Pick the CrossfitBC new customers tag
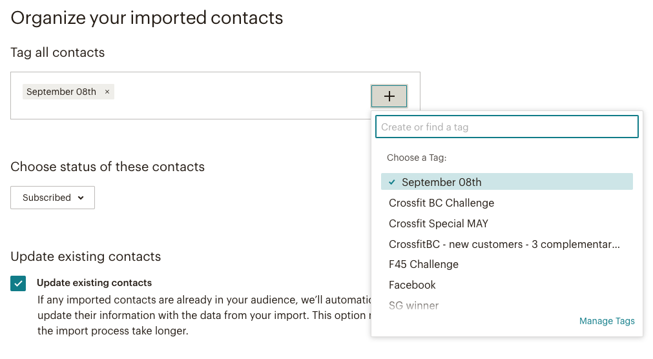 [504, 244]
